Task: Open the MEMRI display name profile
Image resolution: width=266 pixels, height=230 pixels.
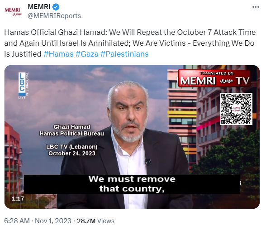Action: coord(39,7)
